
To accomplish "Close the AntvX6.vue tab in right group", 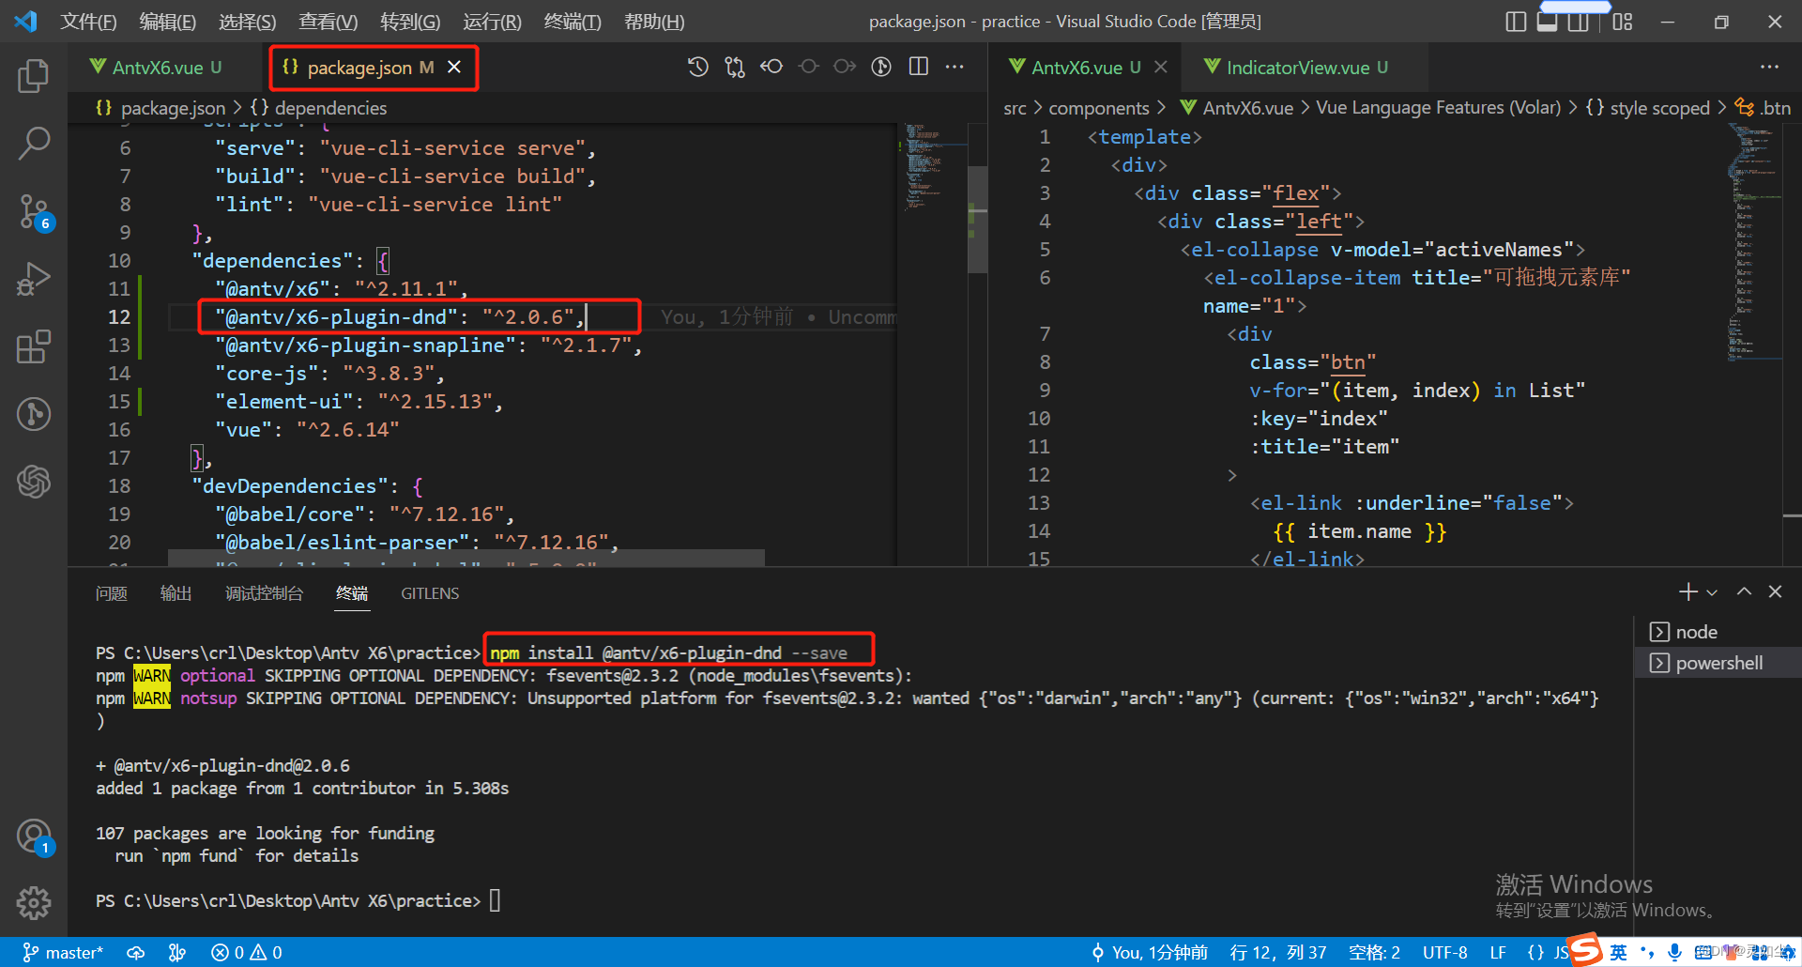I will pos(1161,67).
